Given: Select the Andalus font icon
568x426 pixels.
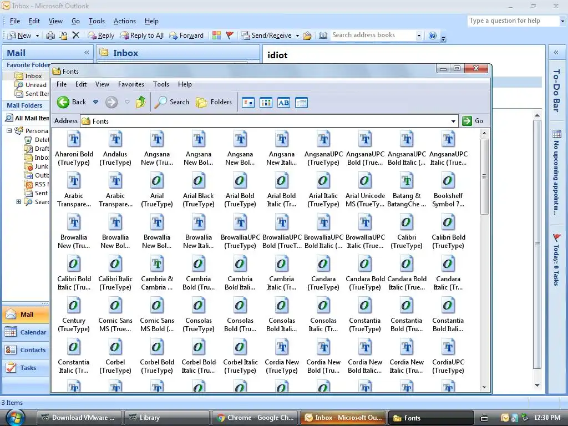Looking at the screenshot, I should pos(115,139).
